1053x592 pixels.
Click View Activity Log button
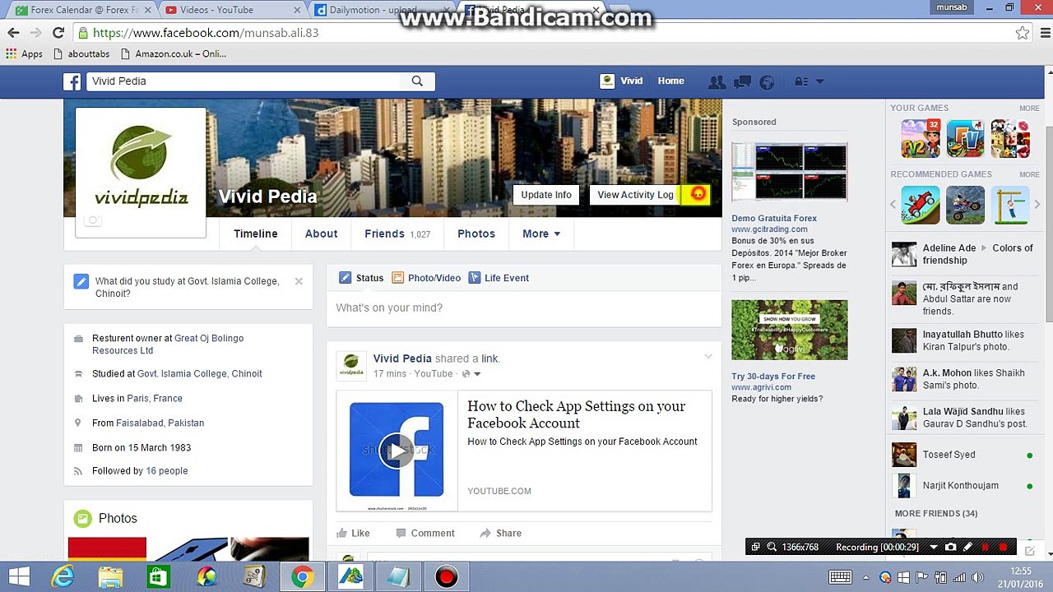[635, 195]
